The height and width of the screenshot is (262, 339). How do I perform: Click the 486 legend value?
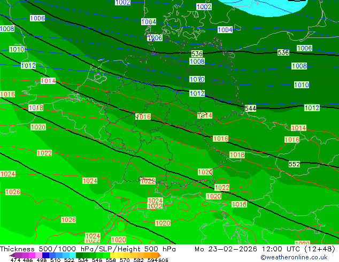click(x=28, y=260)
